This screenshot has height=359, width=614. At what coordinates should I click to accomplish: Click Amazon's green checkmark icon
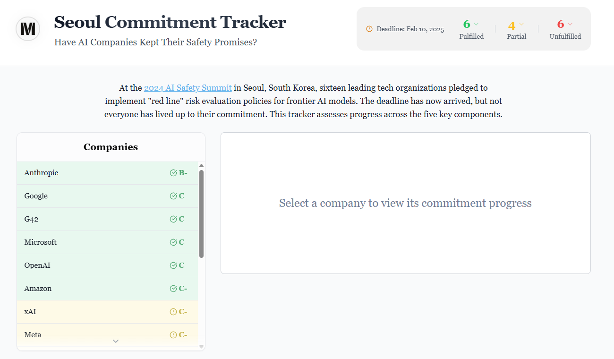click(x=173, y=289)
